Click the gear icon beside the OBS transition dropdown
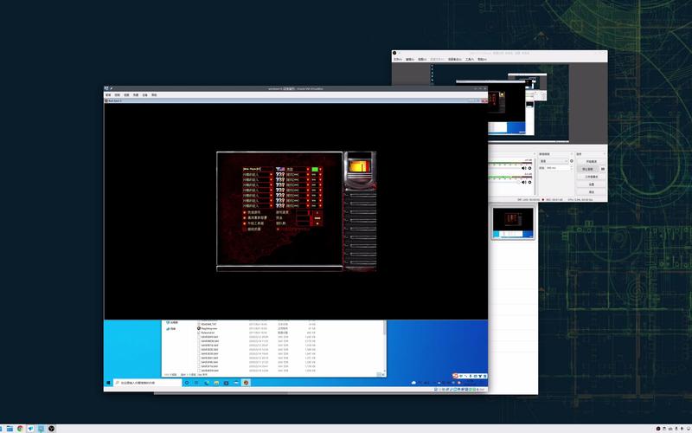This screenshot has height=433, width=692. 572,161
